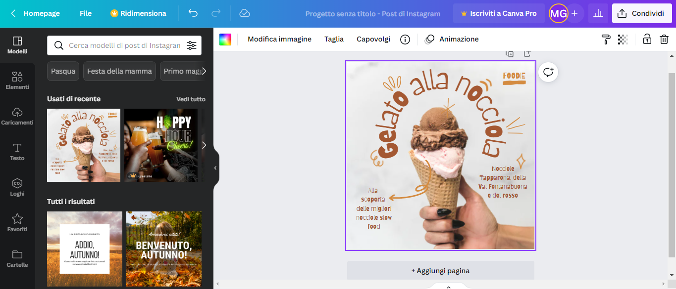Click the Condividi button
This screenshot has width=676, height=289.
click(641, 13)
